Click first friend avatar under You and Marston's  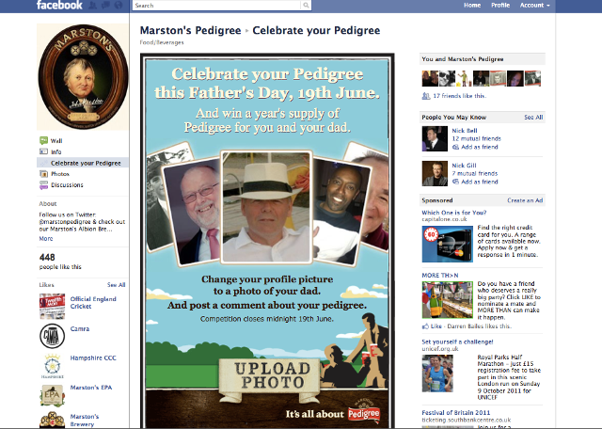pyautogui.click(x=430, y=78)
